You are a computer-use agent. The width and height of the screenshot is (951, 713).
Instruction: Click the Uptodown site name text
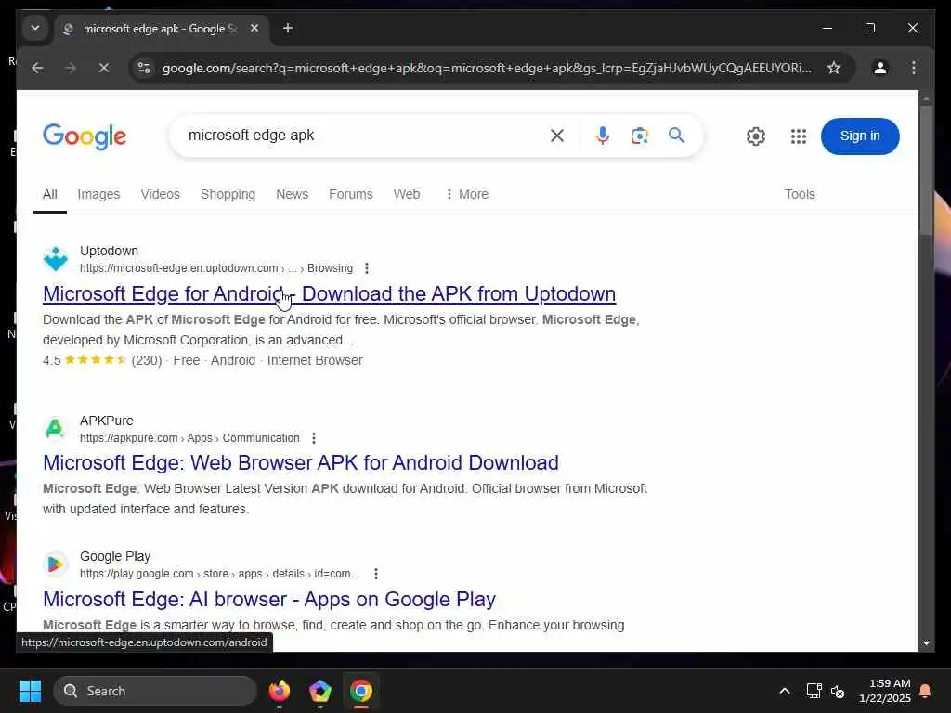point(110,251)
